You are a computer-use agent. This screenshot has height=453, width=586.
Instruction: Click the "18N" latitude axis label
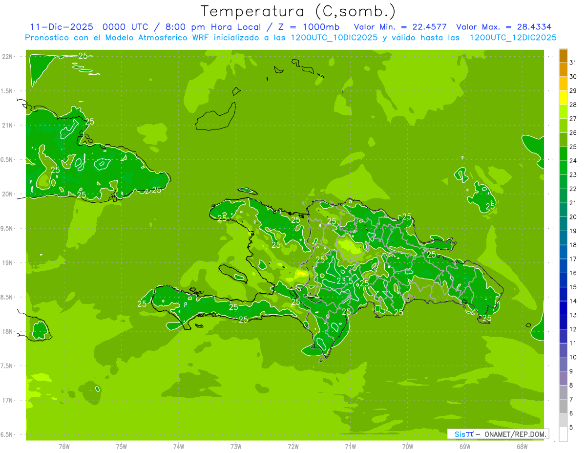coord(8,331)
